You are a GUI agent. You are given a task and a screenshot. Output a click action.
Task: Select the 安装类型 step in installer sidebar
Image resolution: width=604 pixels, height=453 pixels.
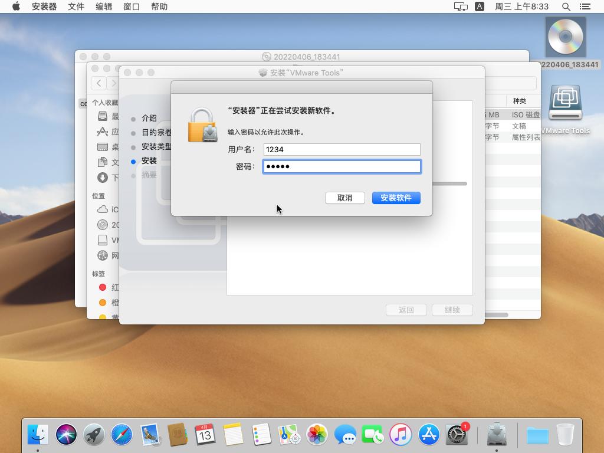point(156,147)
